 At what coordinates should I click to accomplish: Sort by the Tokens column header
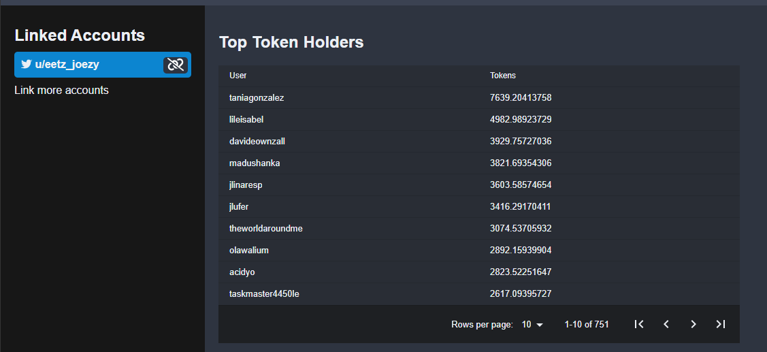coord(503,76)
